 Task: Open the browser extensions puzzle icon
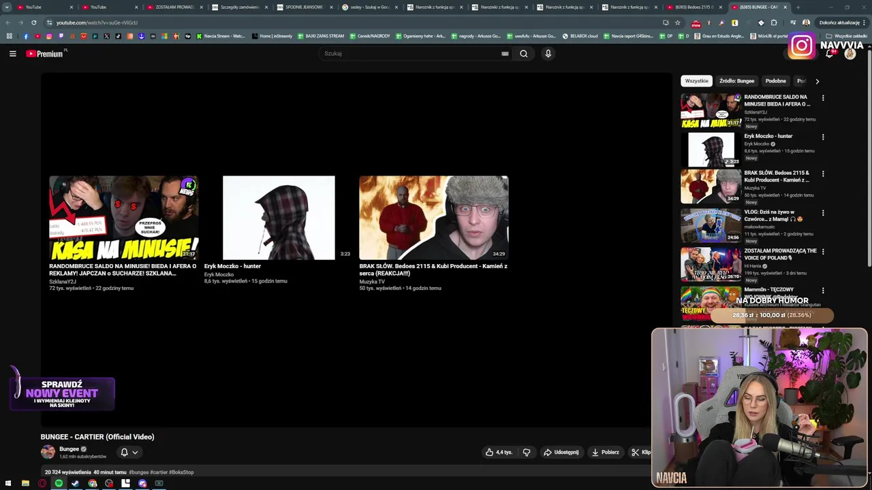point(774,22)
